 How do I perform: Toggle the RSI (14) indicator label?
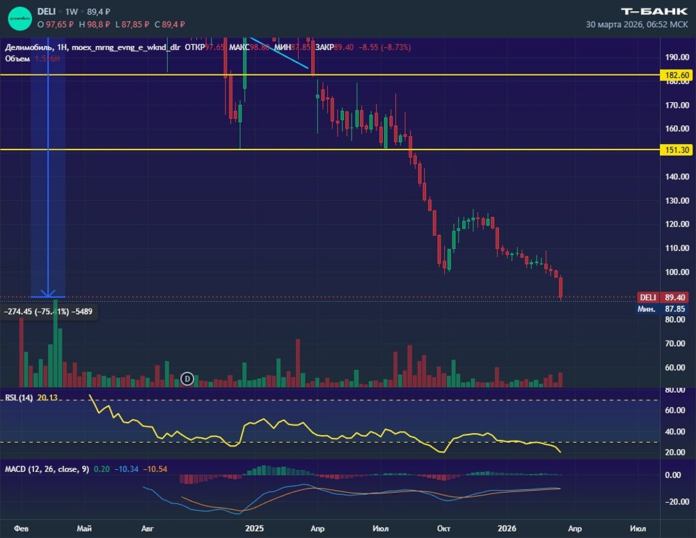[x=19, y=397]
